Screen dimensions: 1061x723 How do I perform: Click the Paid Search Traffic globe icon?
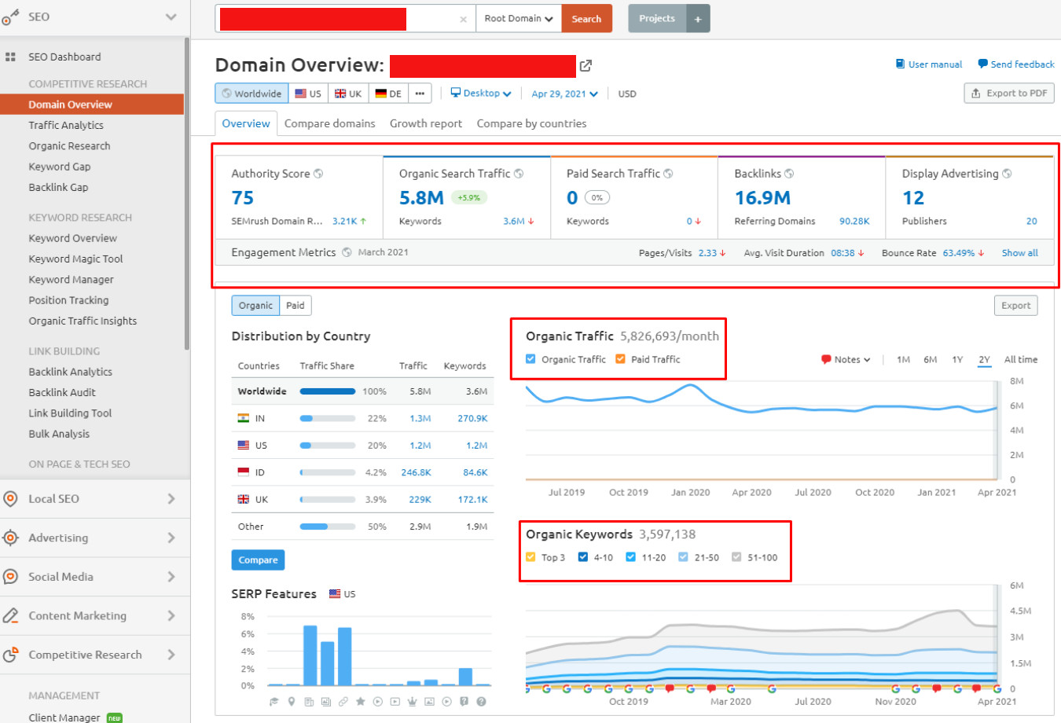tap(668, 174)
